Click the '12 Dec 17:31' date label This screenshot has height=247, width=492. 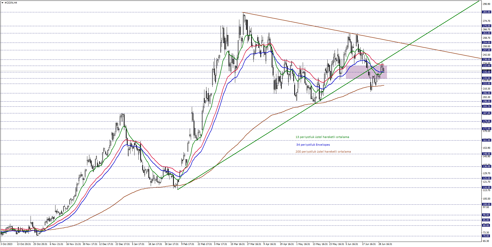pyautogui.click(x=106, y=244)
